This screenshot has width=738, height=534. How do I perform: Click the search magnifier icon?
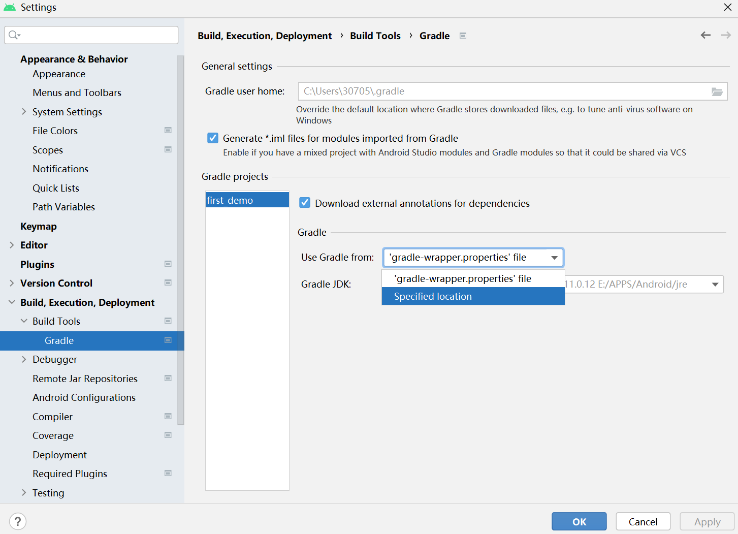14,35
